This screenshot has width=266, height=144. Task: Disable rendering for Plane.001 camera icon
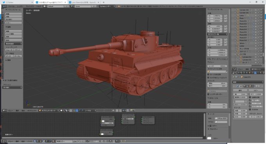[x=261, y=21]
